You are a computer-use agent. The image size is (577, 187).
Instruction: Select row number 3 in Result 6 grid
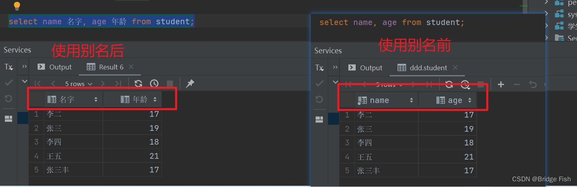click(36, 142)
